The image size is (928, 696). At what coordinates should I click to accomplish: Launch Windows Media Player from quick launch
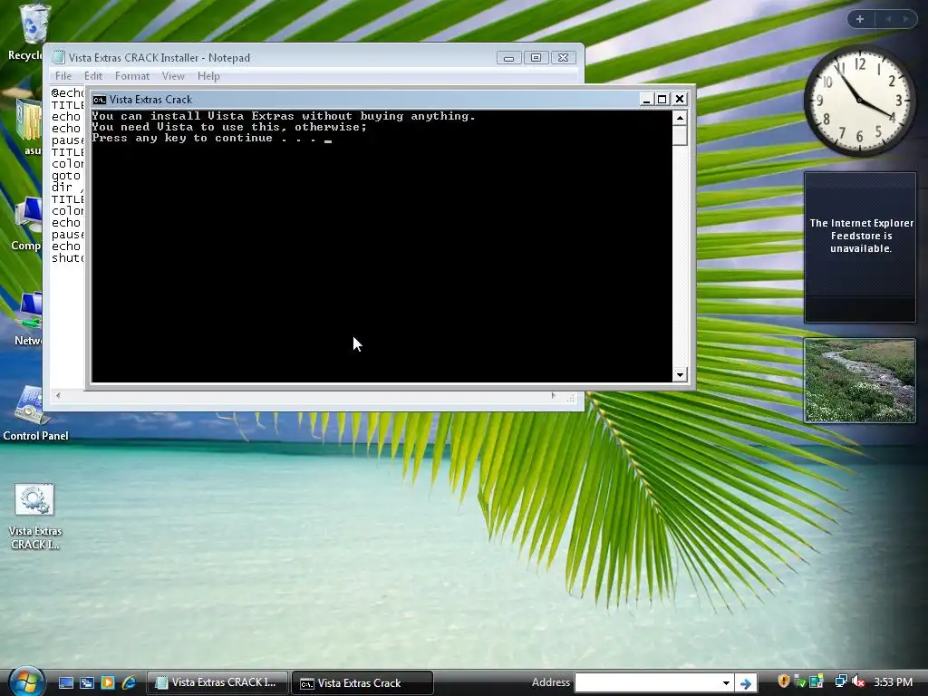108,682
